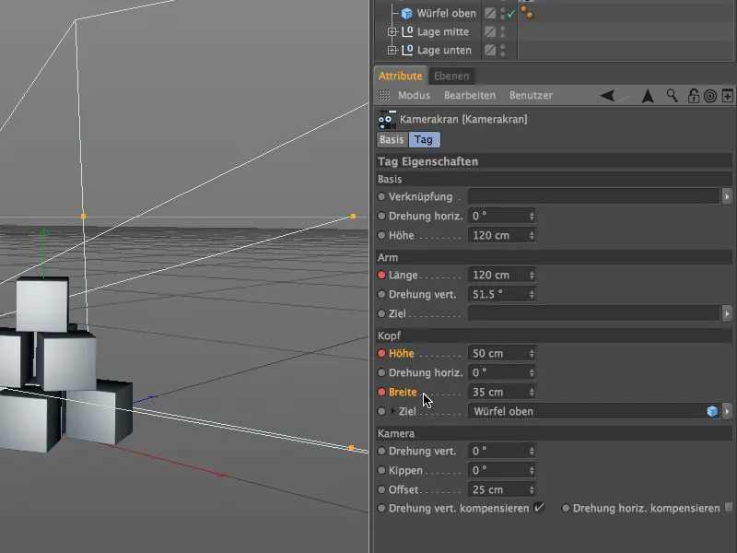Click the layer square for Würfel oben
This screenshot has width=737, height=553.
(x=490, y=13)
